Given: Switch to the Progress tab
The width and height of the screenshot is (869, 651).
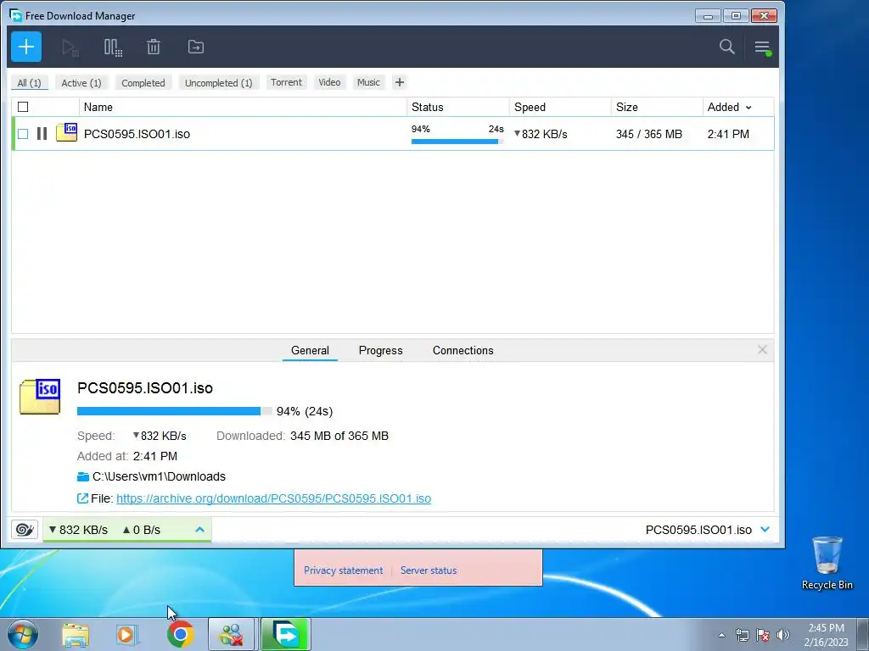Looking at the screenshot, I should (381, 350).
